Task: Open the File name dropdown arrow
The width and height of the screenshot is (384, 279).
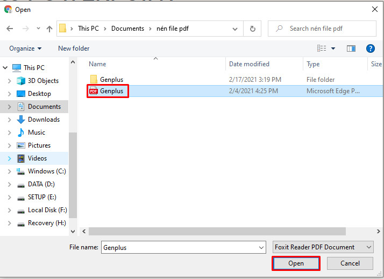Action: point(261,248)
